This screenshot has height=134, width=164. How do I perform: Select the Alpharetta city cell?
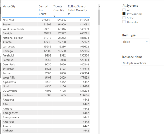[x=9, y=82]
